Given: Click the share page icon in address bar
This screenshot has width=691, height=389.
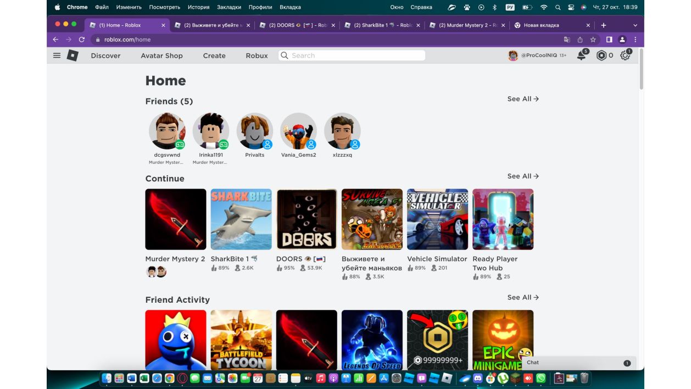Looking at the screenshot, I should click(580, 40).
